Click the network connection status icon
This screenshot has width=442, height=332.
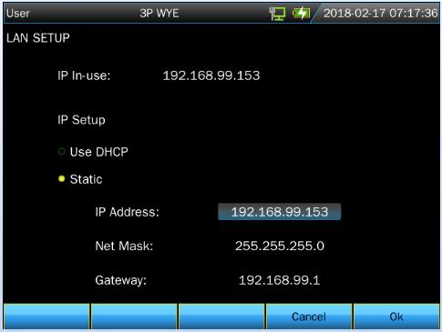277,14
